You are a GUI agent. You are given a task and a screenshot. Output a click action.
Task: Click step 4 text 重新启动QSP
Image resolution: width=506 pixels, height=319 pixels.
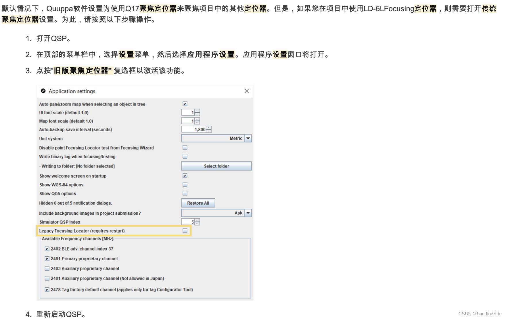pyautogui.click(x=61, y=314)
